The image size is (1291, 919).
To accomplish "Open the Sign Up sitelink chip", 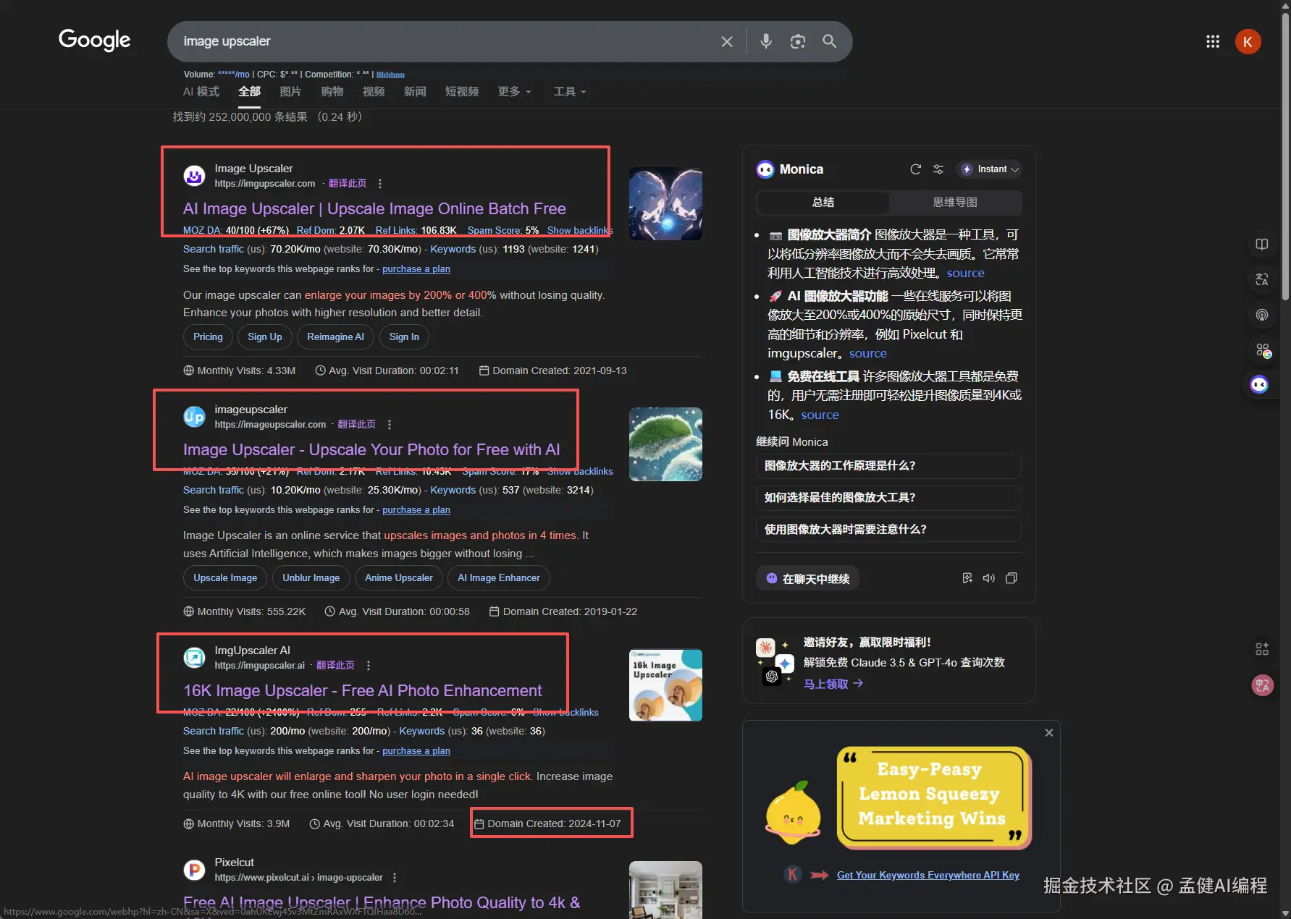I will [x=265, y=337].
